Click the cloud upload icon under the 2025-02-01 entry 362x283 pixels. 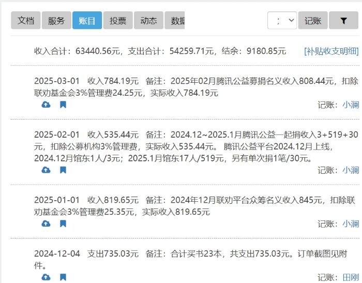tap(46, 170)
